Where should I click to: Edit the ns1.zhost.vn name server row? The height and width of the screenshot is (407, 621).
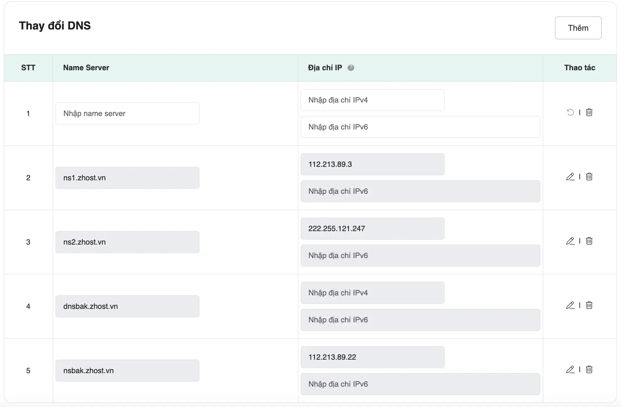point(570,177)
